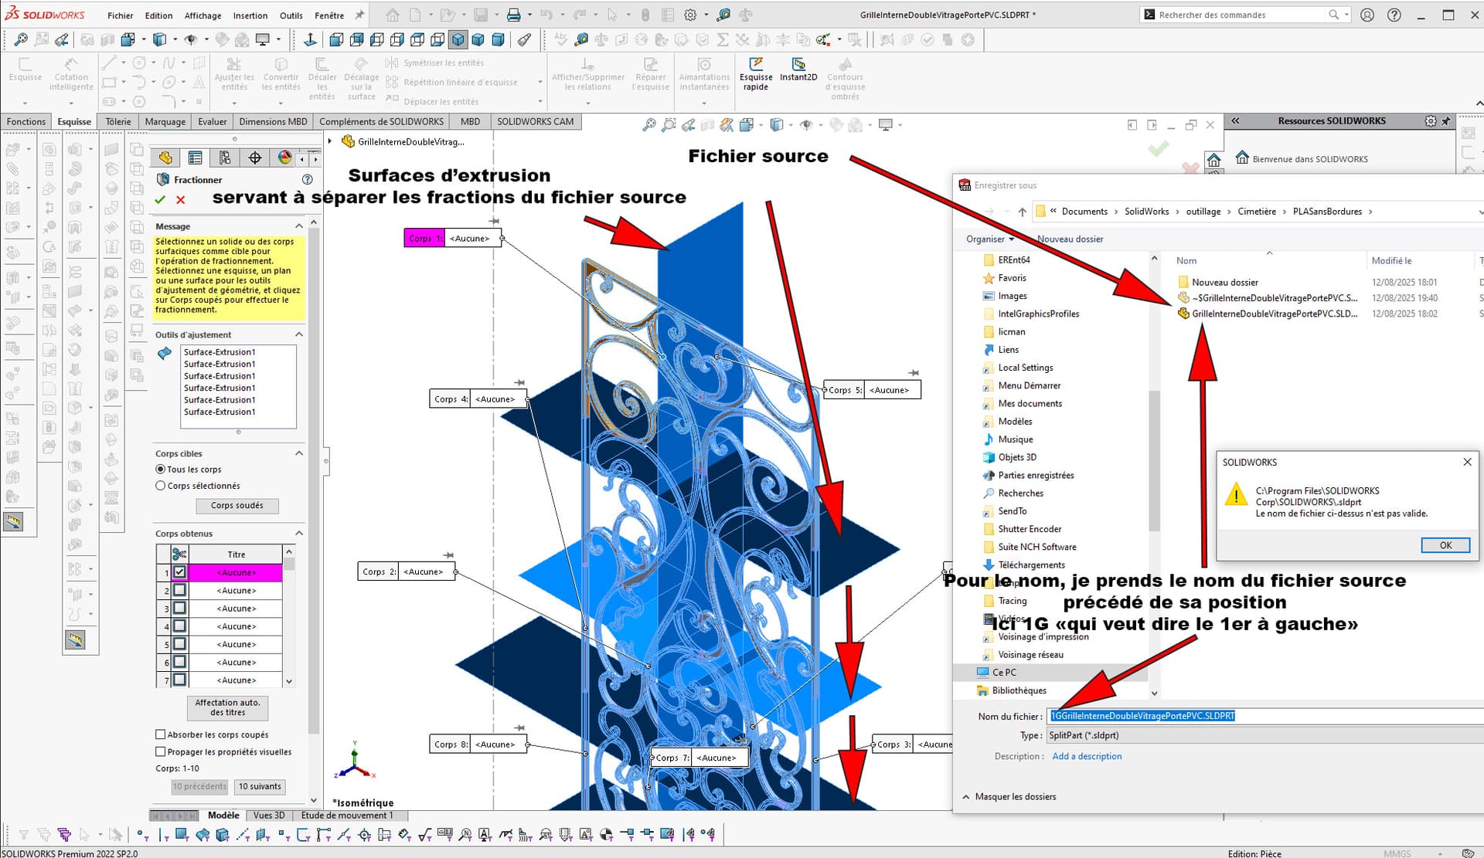Open the Fractionner help question mark

tap(307, 180)
